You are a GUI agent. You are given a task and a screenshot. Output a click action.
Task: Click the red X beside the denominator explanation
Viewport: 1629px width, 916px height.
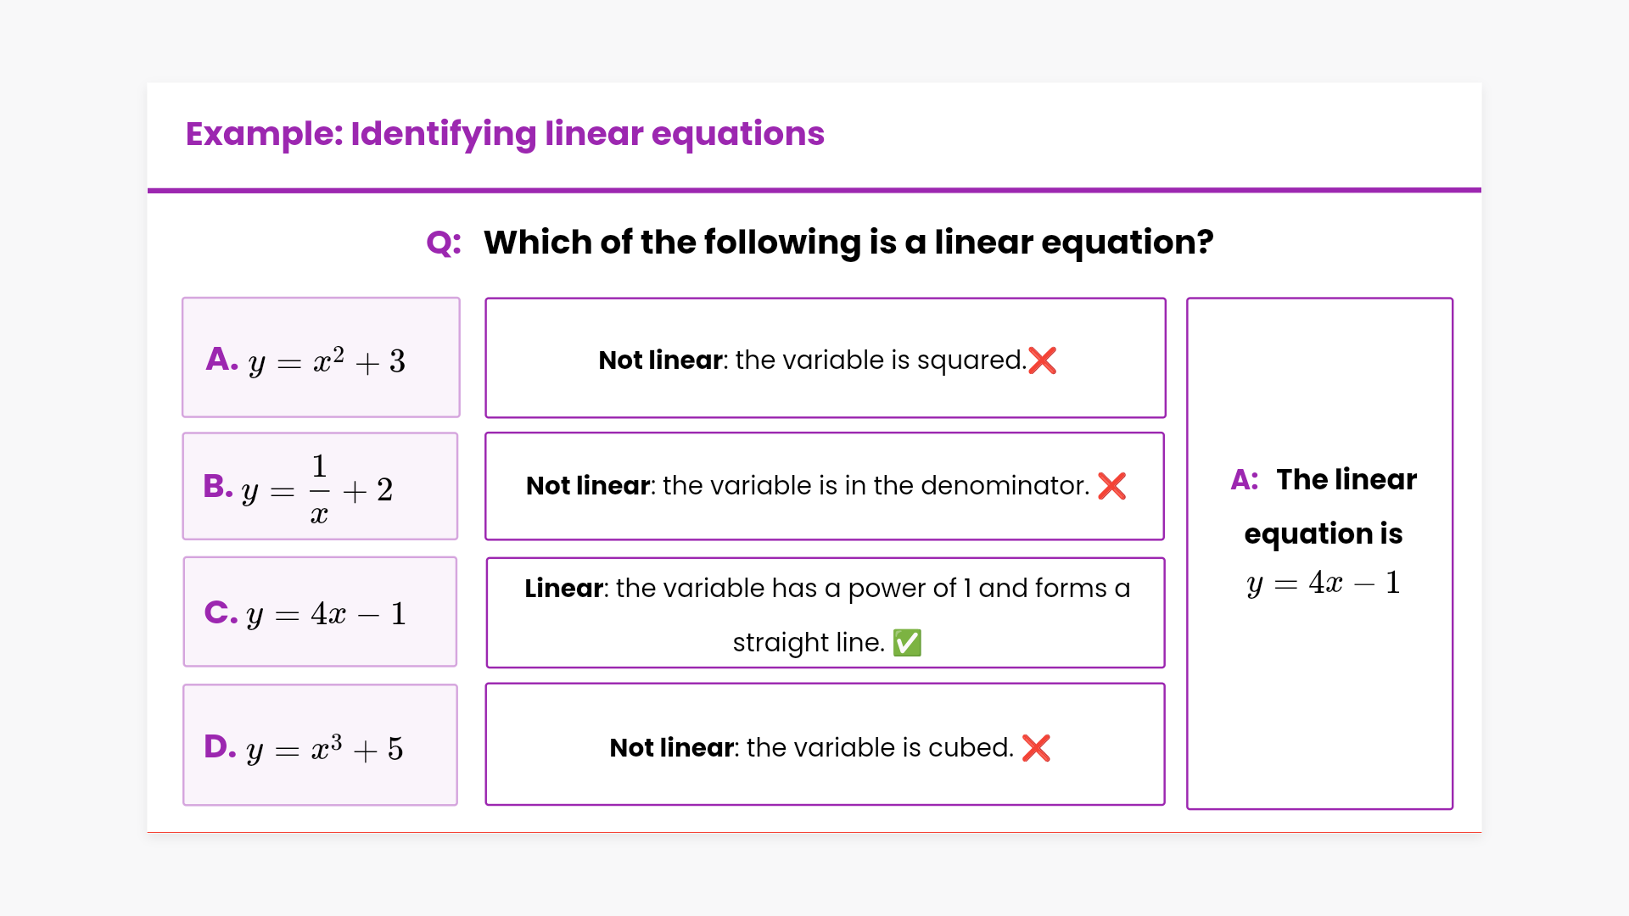1111,486
